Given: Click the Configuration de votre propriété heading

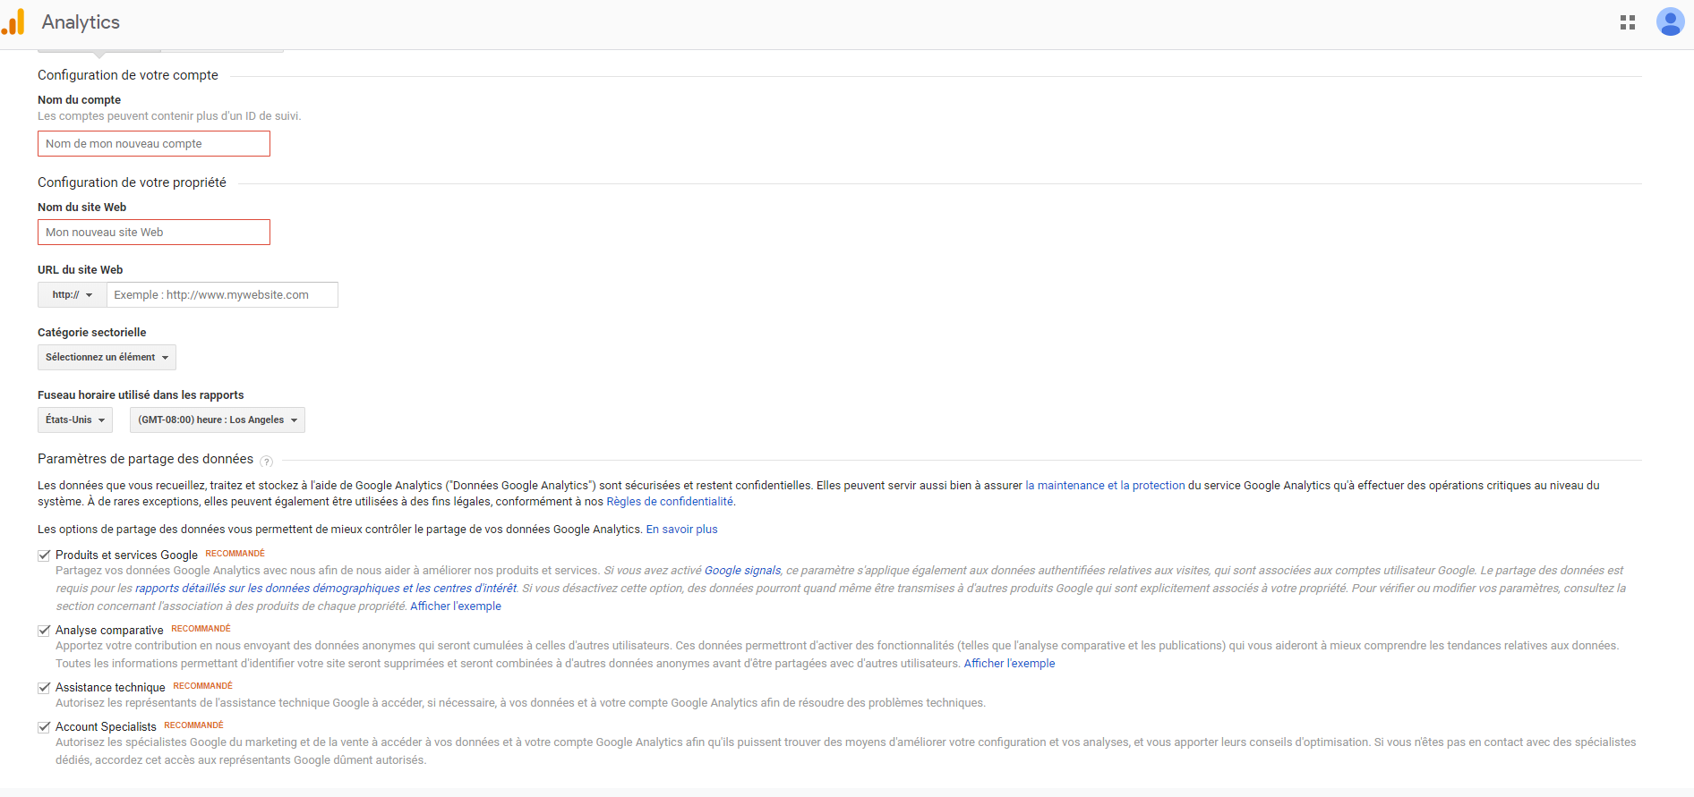Looking at the screenshot, I should pos(132,182).
